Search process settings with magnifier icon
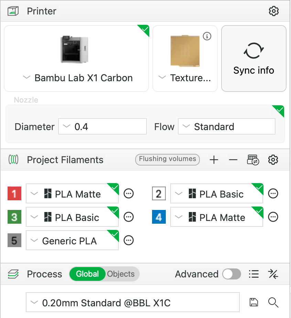 [x=273, y=303]
